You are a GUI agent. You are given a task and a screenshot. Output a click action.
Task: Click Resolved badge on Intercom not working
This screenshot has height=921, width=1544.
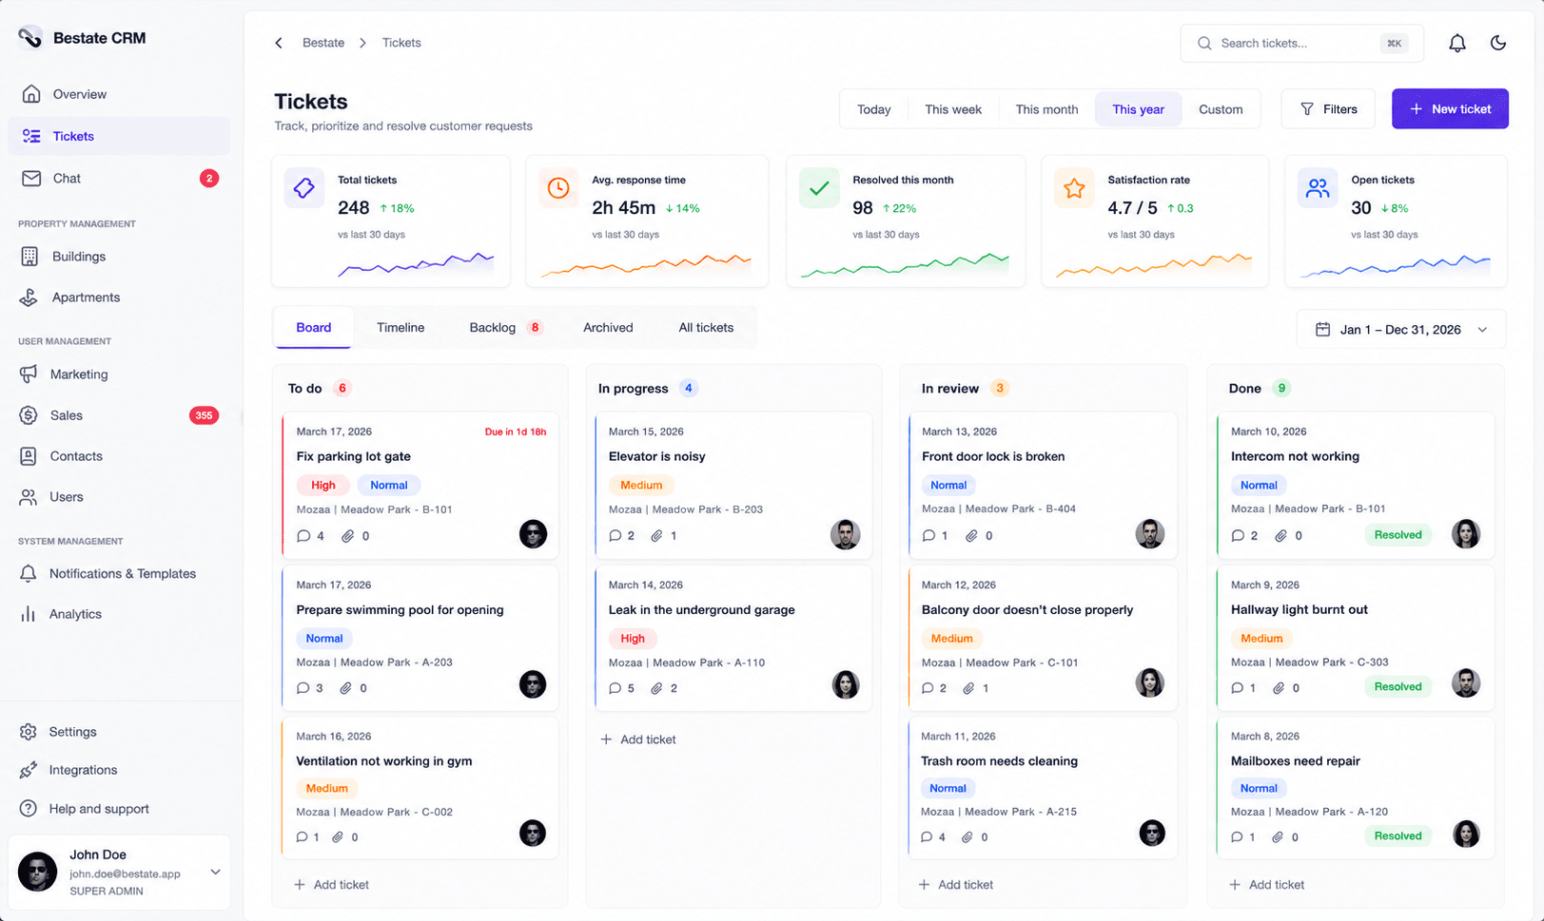click(1397, 535)
